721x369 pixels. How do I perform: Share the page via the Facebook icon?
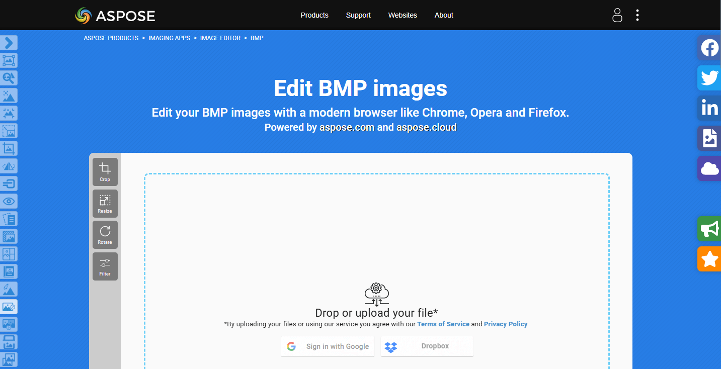tap(709, 48)
